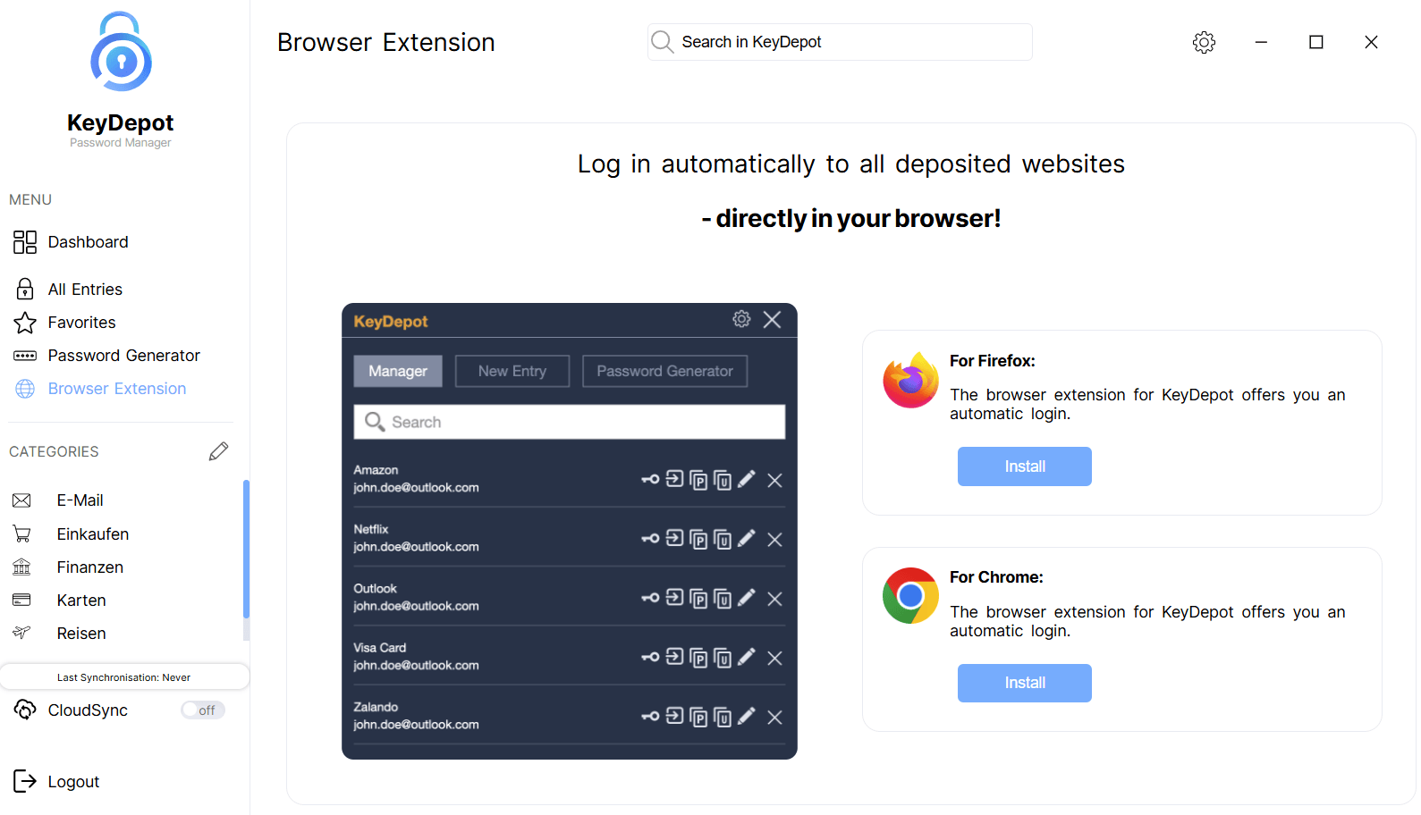Click the magnifier icon in the top search

pos(663,42)
